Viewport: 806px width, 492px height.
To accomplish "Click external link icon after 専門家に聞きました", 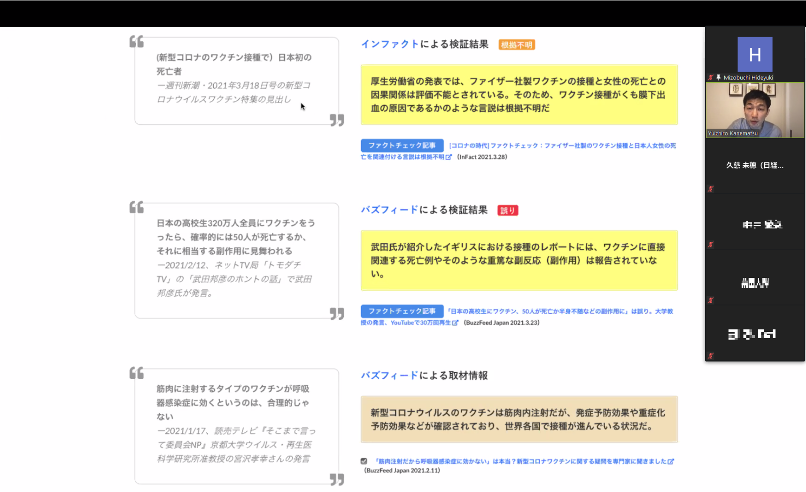I will 671,461.
